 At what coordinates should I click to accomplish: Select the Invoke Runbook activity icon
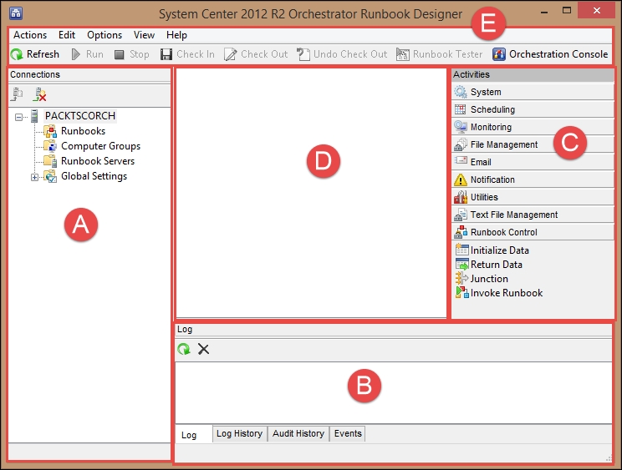click(x=461, y=293)
